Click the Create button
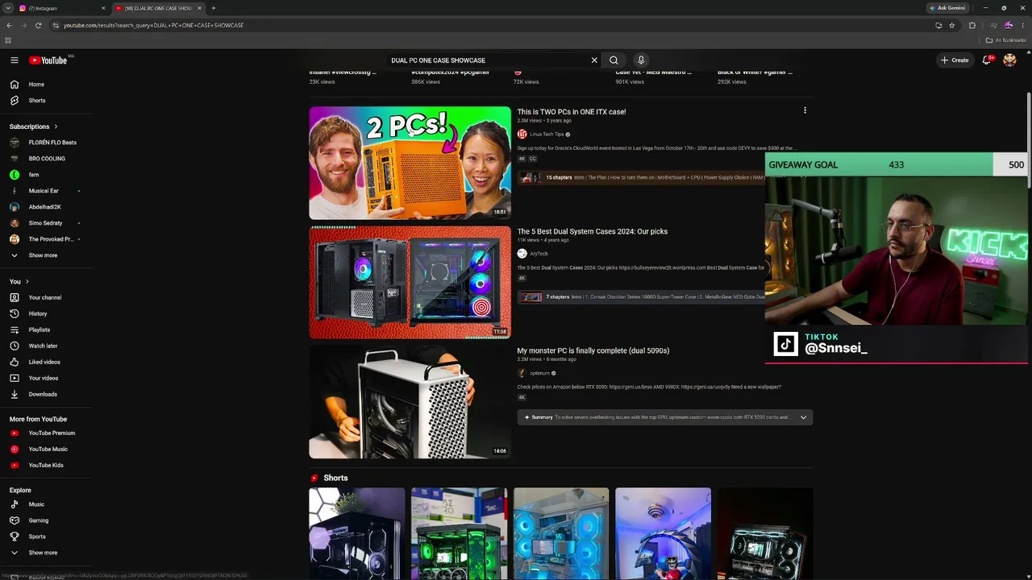 [x=955, y=60]
